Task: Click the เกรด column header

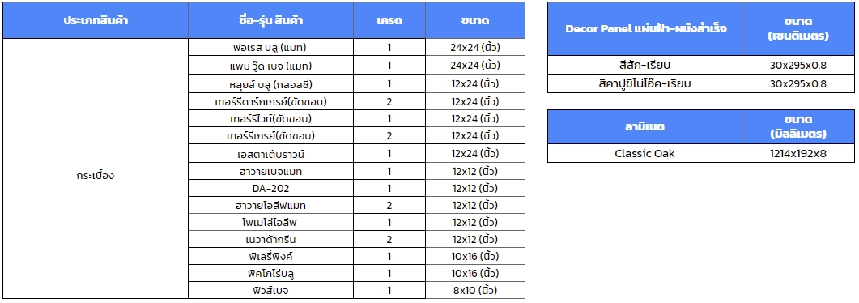Action: (x=389, y=20)
